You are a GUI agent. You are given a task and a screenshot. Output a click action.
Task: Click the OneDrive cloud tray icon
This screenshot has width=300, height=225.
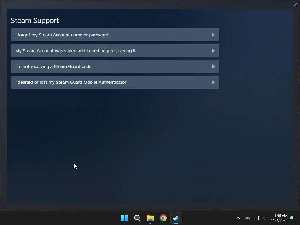click(x=248, y=218)
